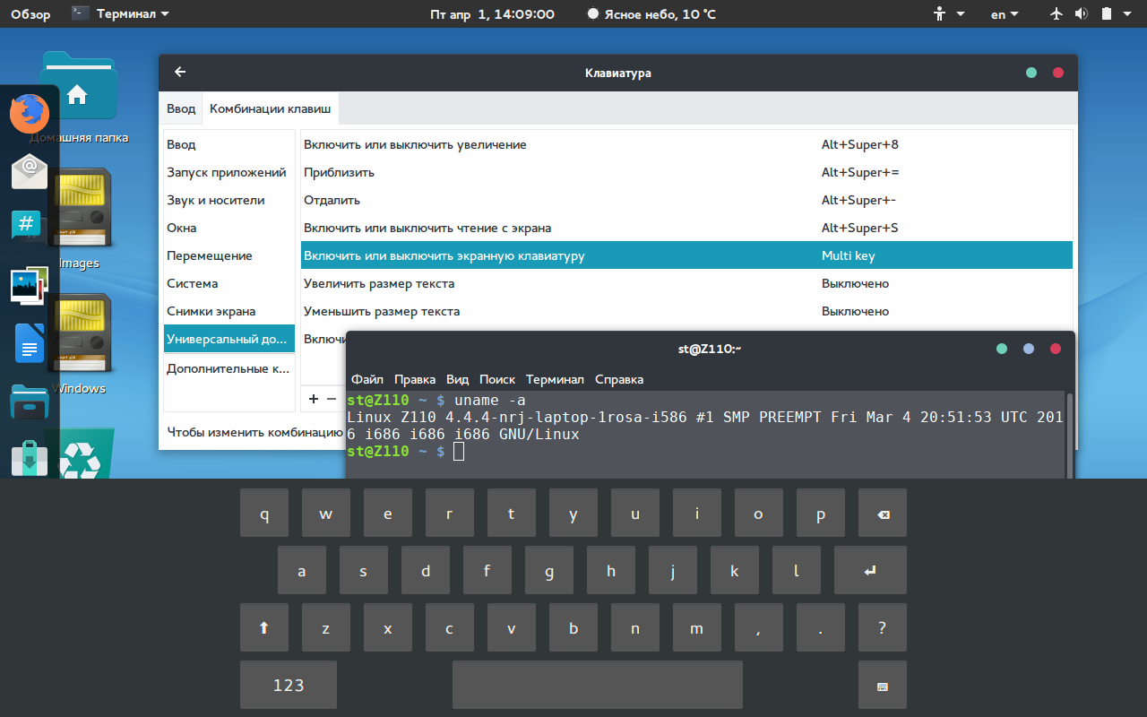Tap the backspace key on screen keyboard
This screenshot has height=717, width=1147.
pyautogui.click(x=883, y=513)
